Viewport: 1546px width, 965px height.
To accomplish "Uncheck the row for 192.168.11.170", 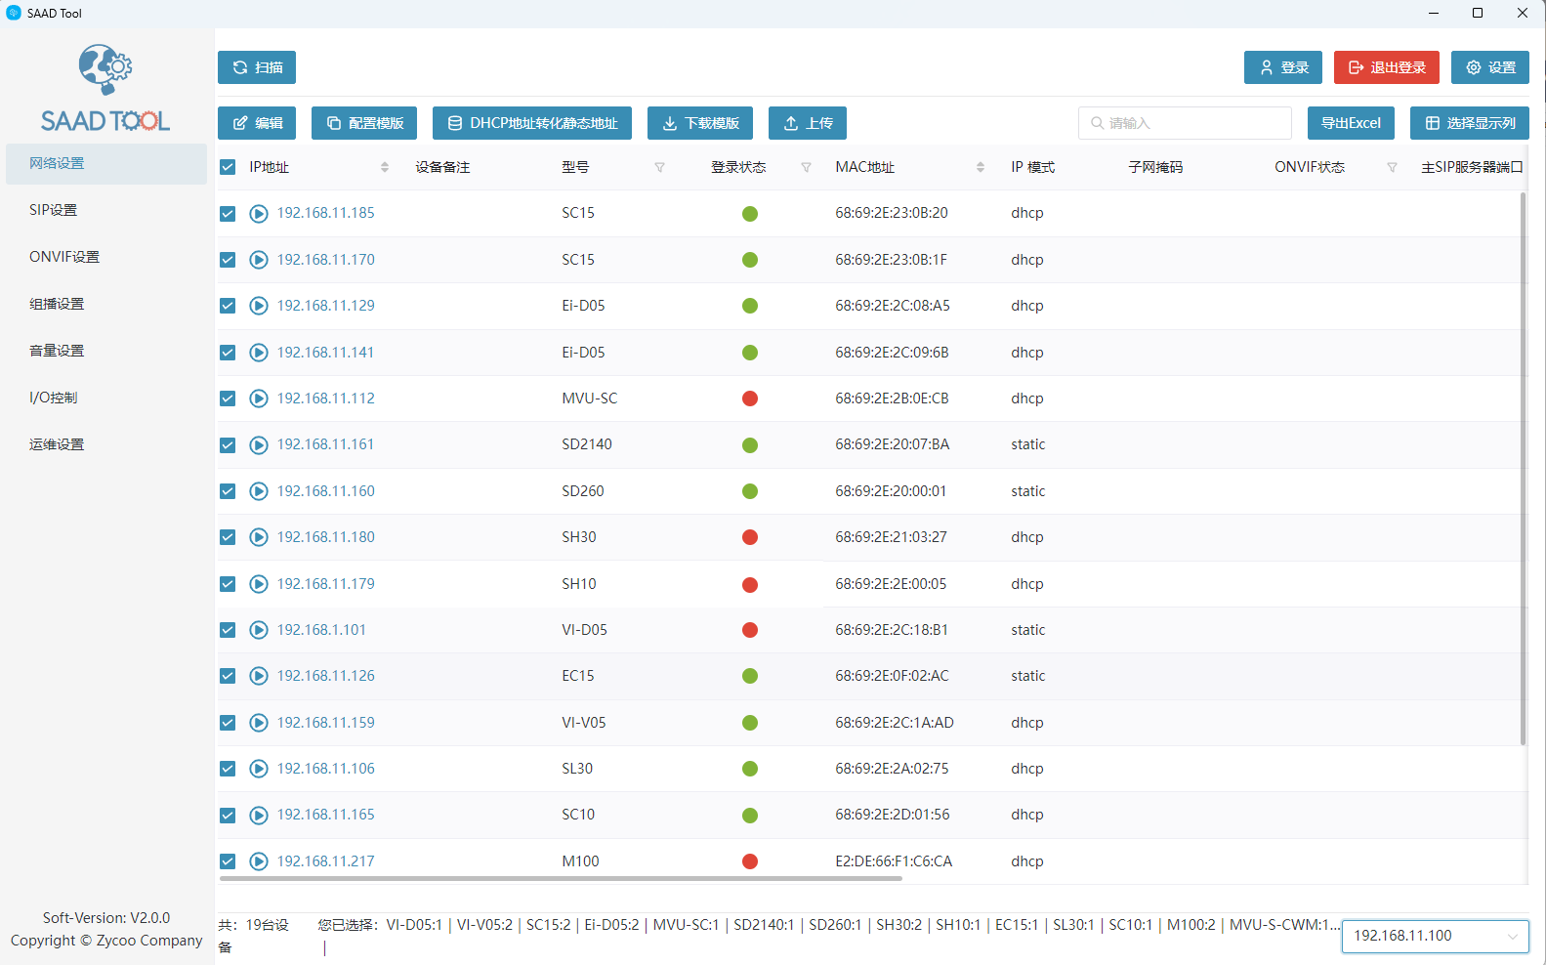I will pyautogui.click(x=228, y=260).
